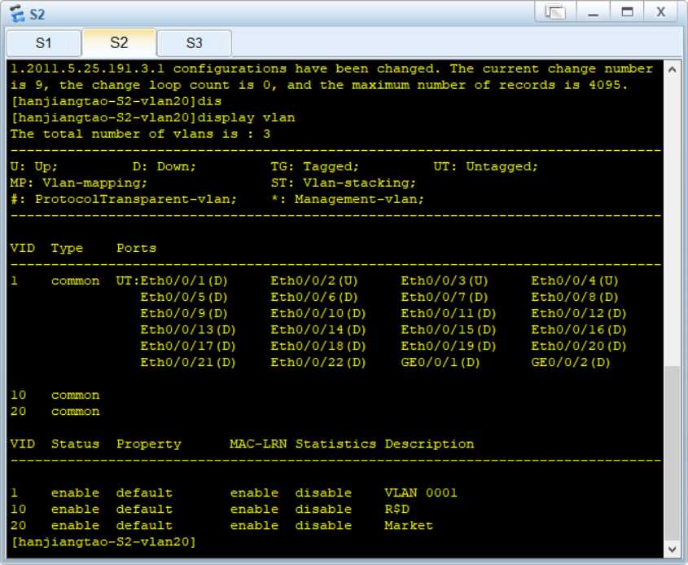Click the 'Description' column header
The image size is (688, 565).
pyautogui.click(x=429, y=444)
